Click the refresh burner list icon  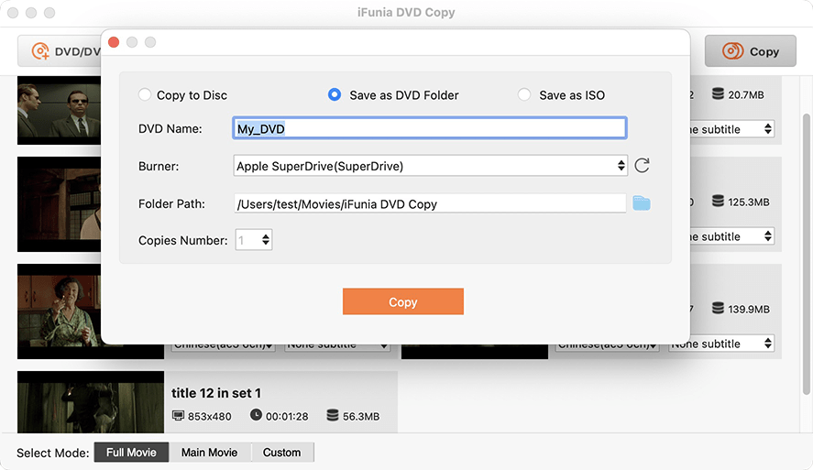coord(642,166)
